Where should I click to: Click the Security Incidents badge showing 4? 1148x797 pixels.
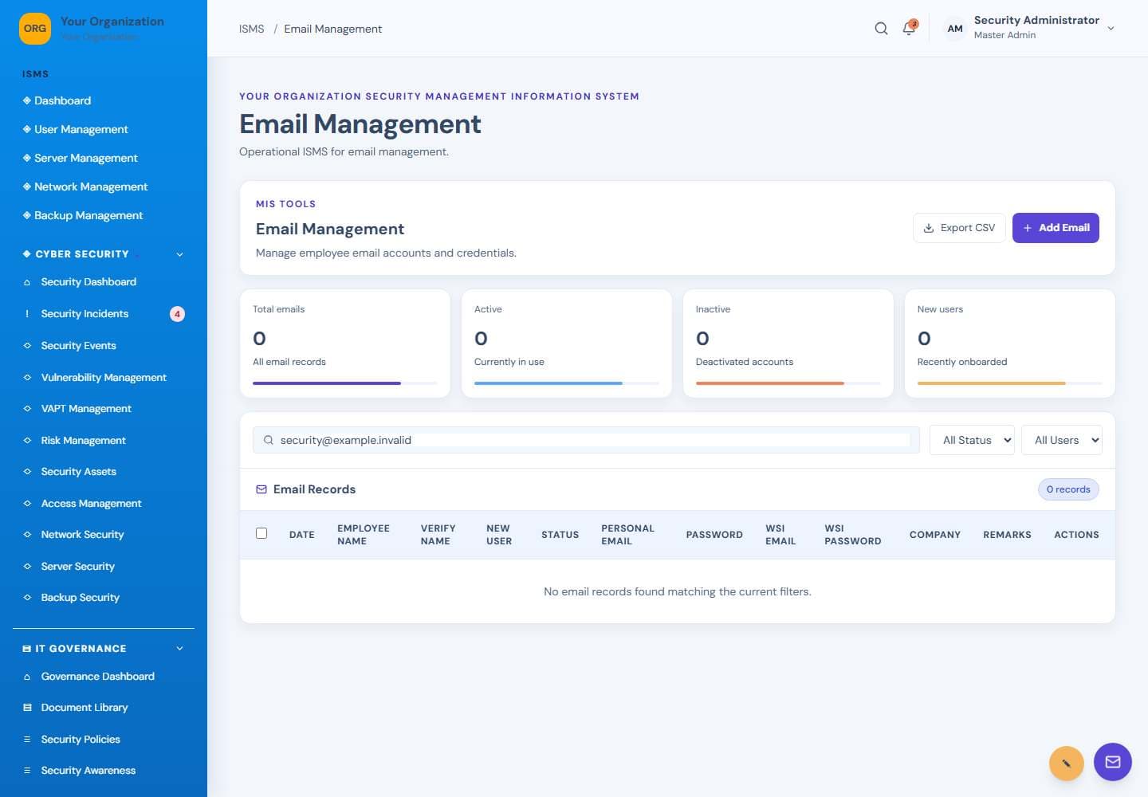177,314
